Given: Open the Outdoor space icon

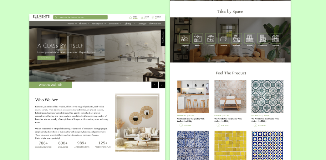Looking at the screenshot, I should (x=211, y=38).
